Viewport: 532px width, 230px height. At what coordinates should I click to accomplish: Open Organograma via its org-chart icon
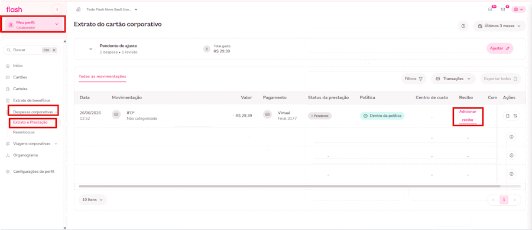tap(8, 155)
